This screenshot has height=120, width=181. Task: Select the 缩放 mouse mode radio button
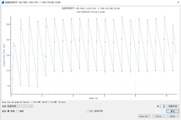click(18, 111)
